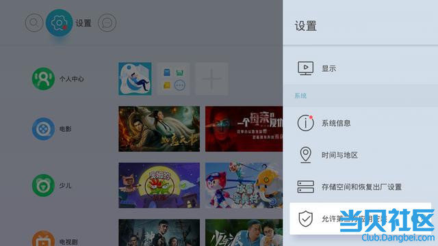Open the fantasy dragon movie poster
The height and width of the screenshot is (246, 438).
pos(159,129)
